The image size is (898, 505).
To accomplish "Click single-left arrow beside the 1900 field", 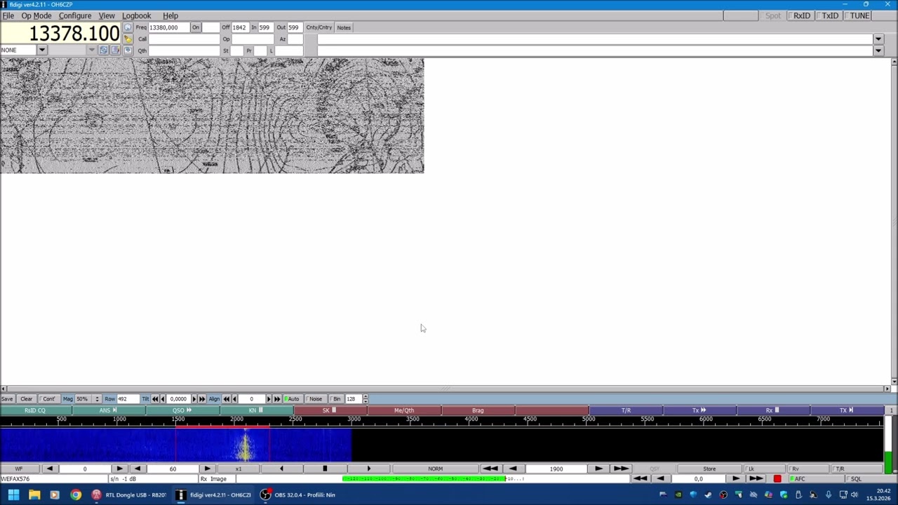I will point(513,469).
